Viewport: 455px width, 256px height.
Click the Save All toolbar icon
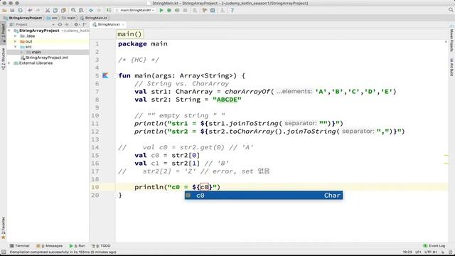coord(12,10)
